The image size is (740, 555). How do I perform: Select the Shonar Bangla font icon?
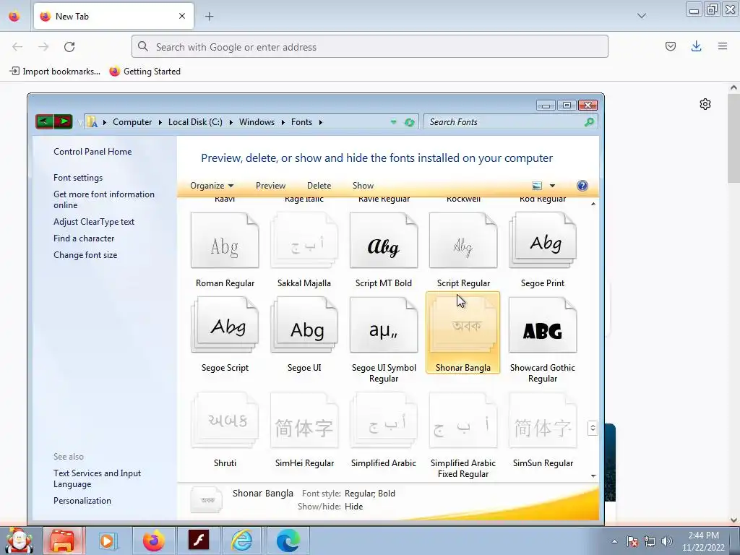click(463, 325)
